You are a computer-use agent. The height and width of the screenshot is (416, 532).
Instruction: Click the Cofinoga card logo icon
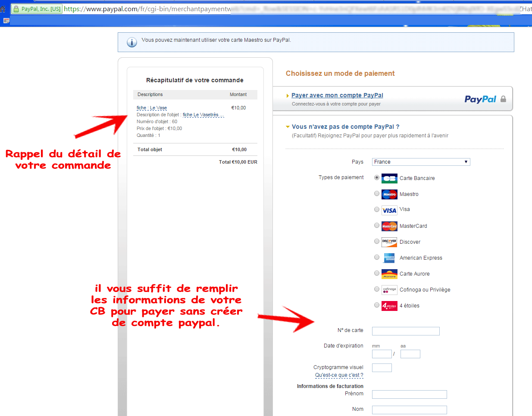pos(389,290)
